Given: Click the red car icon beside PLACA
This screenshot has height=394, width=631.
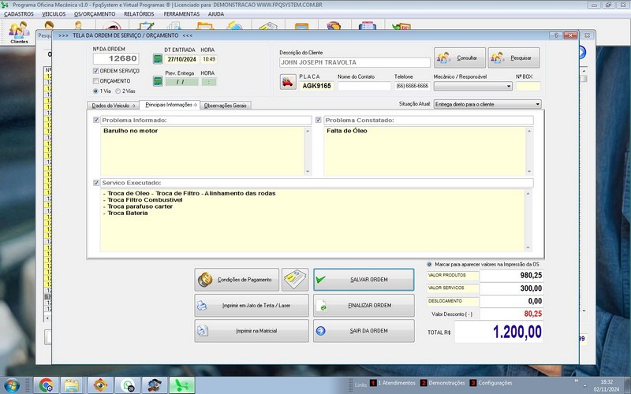Looking at the screenshot, I should click(x=287, y=83).
